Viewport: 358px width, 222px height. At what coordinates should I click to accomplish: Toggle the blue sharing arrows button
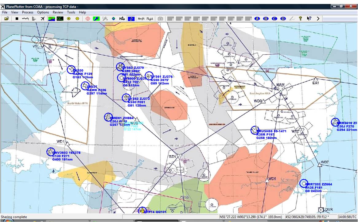point(131,19)
